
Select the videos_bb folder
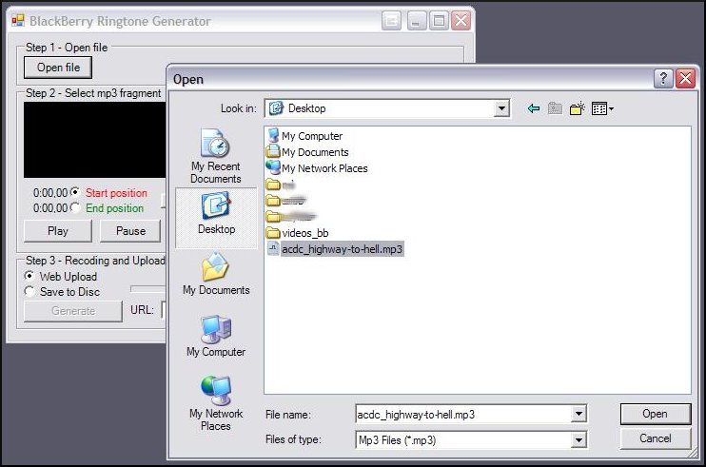(304, 233)
